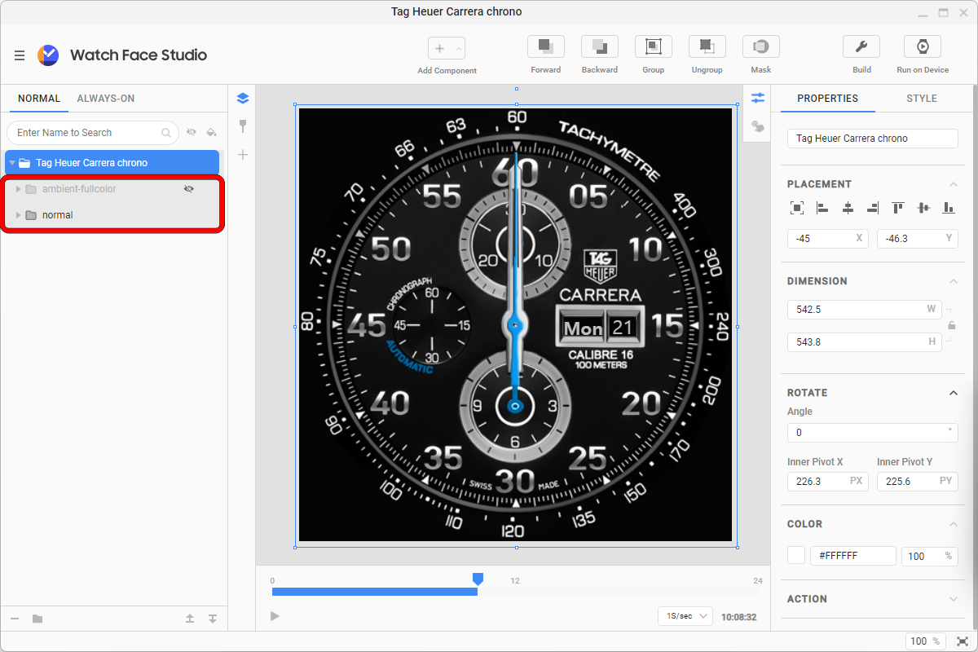Collapse the COLOR section
Viewport: 978px width, 652px height.
pos(954,524)
